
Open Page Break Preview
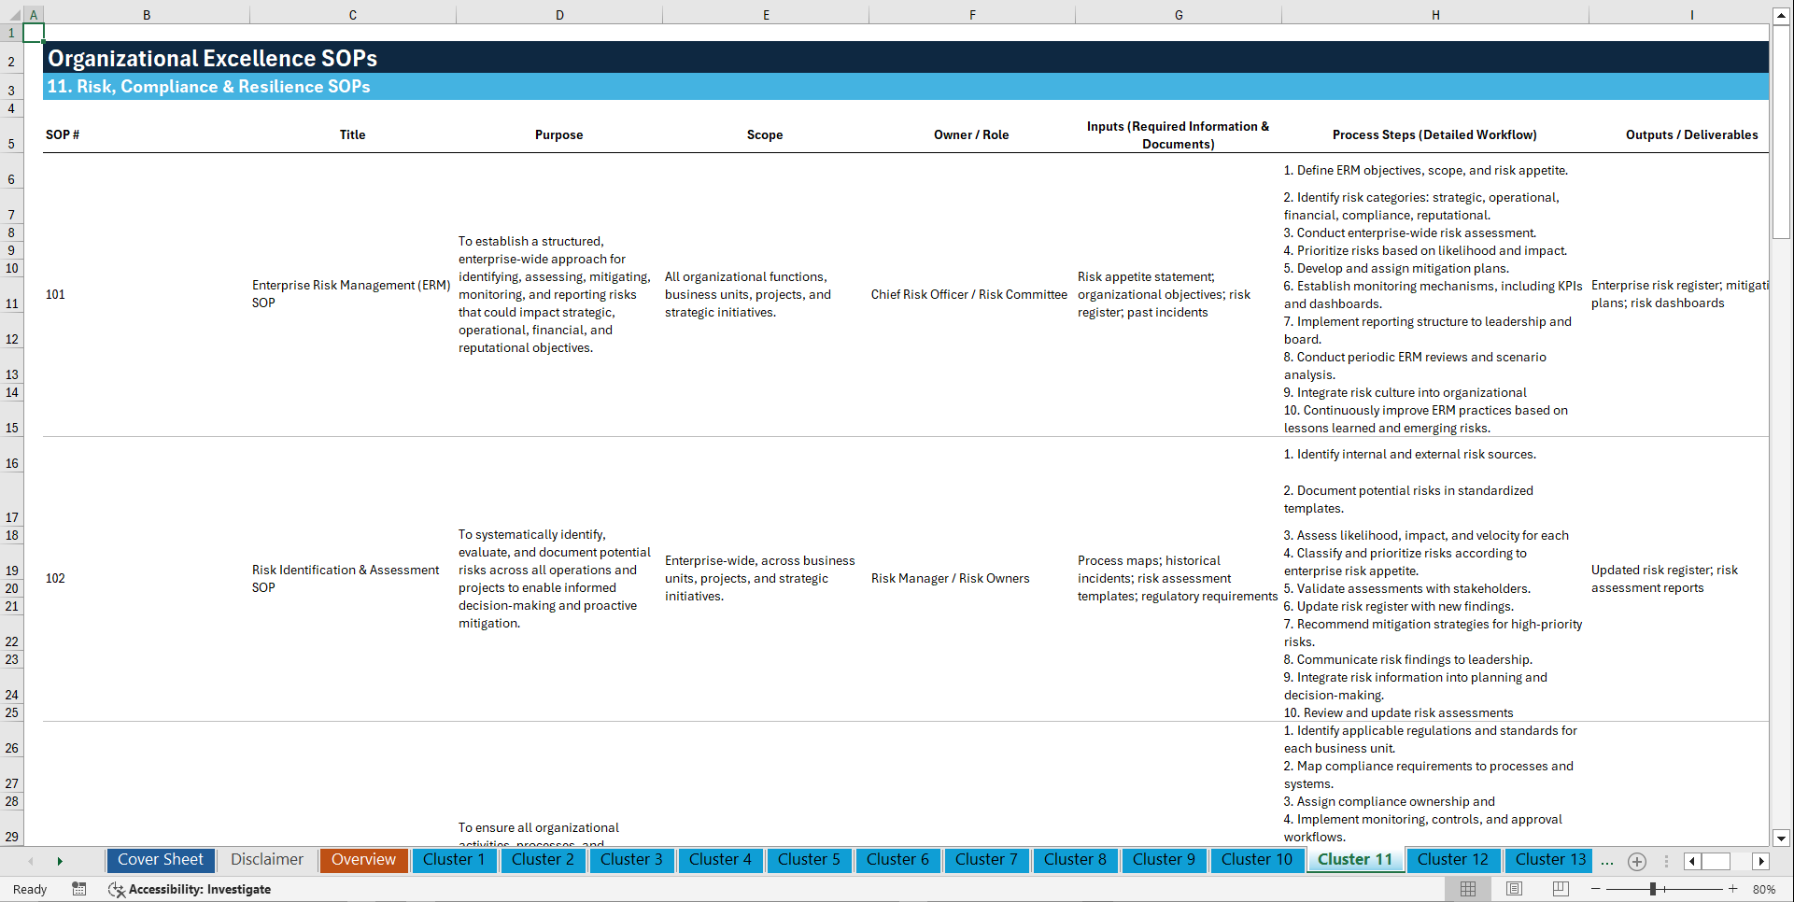(1561, 889)
